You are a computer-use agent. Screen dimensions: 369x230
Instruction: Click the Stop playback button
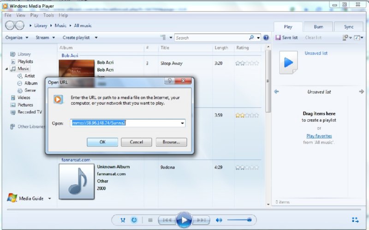click(x=150, y=220)
